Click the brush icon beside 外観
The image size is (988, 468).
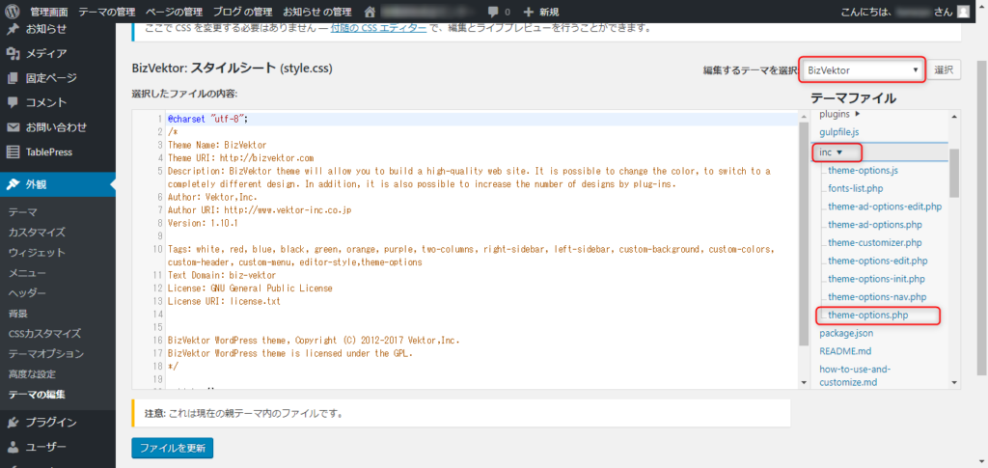(13, 184)
